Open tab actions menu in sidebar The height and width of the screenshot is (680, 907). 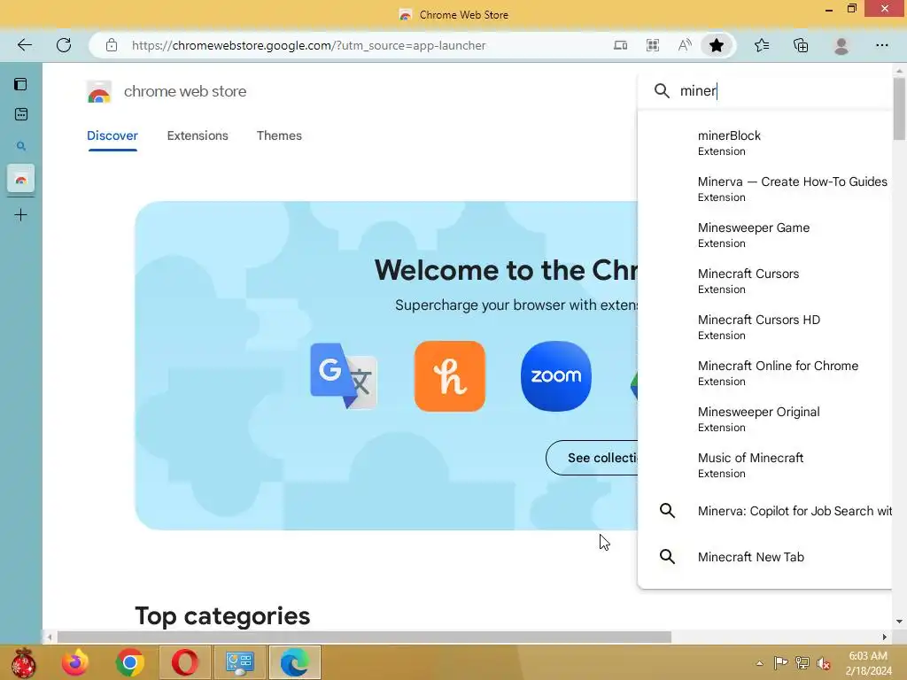coord(21,84)
